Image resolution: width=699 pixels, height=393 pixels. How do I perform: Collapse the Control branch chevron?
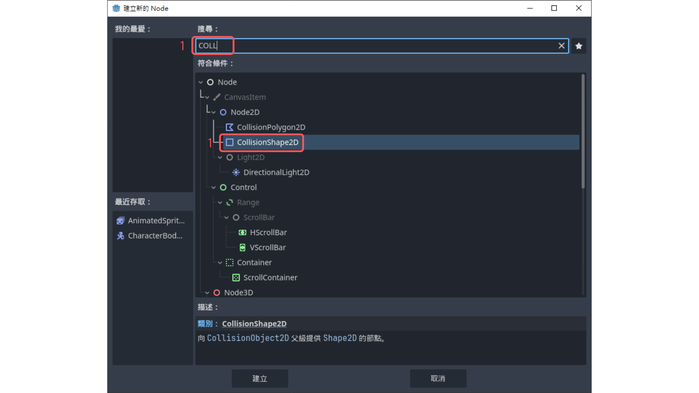(214, 188)
